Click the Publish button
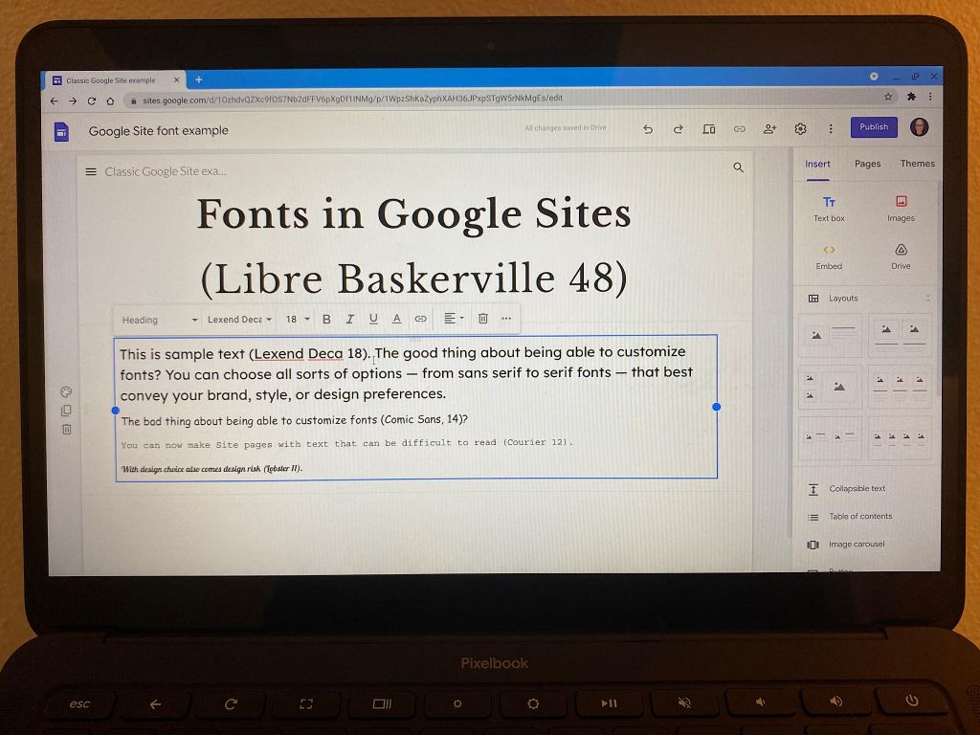 pyautogui.click(x=873, y=127)
